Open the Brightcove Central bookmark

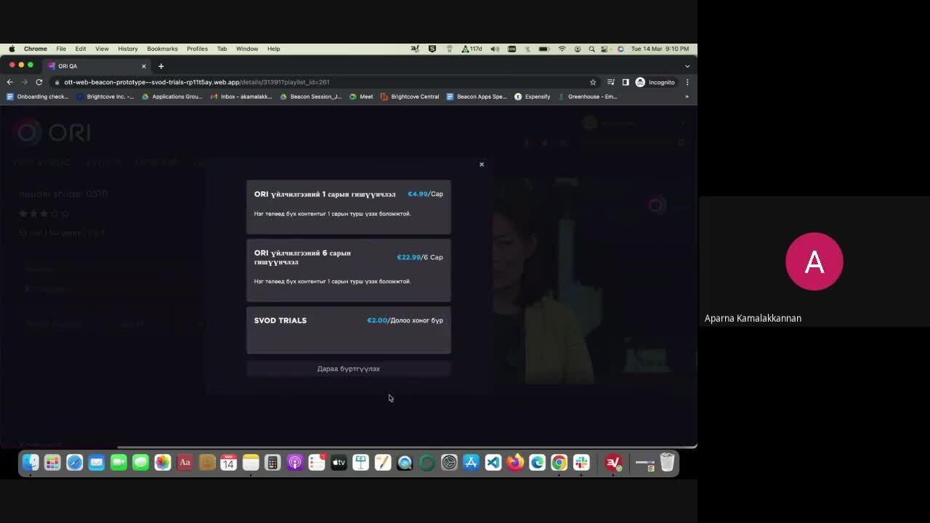pyautogui.click(x=409, y=97)
